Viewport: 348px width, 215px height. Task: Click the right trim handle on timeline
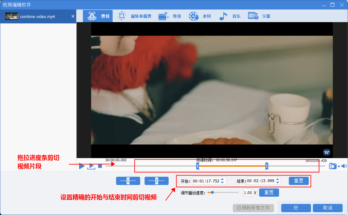pos(267,166)
